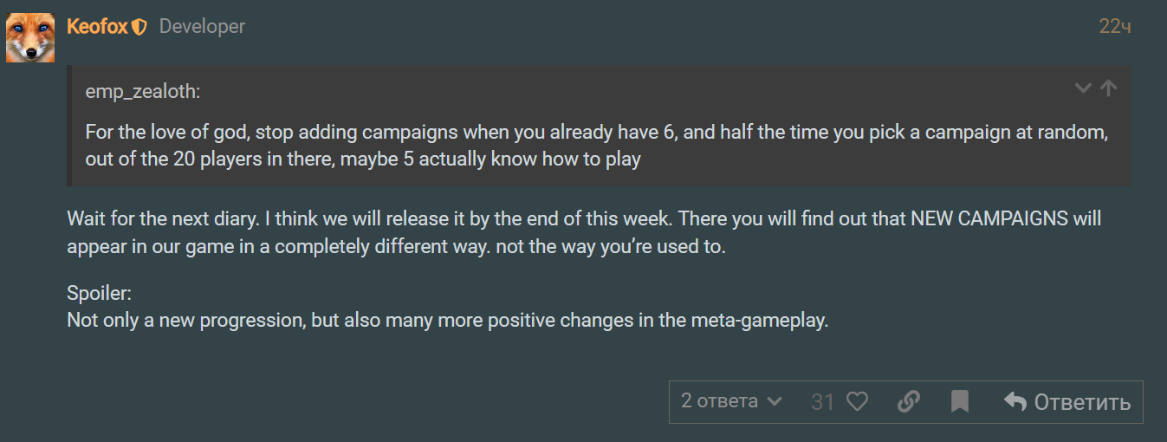The height and width of the screenshot is (442, 1167).
Task: Click the line 'Not only a new progression'
Action: [448, 320]
